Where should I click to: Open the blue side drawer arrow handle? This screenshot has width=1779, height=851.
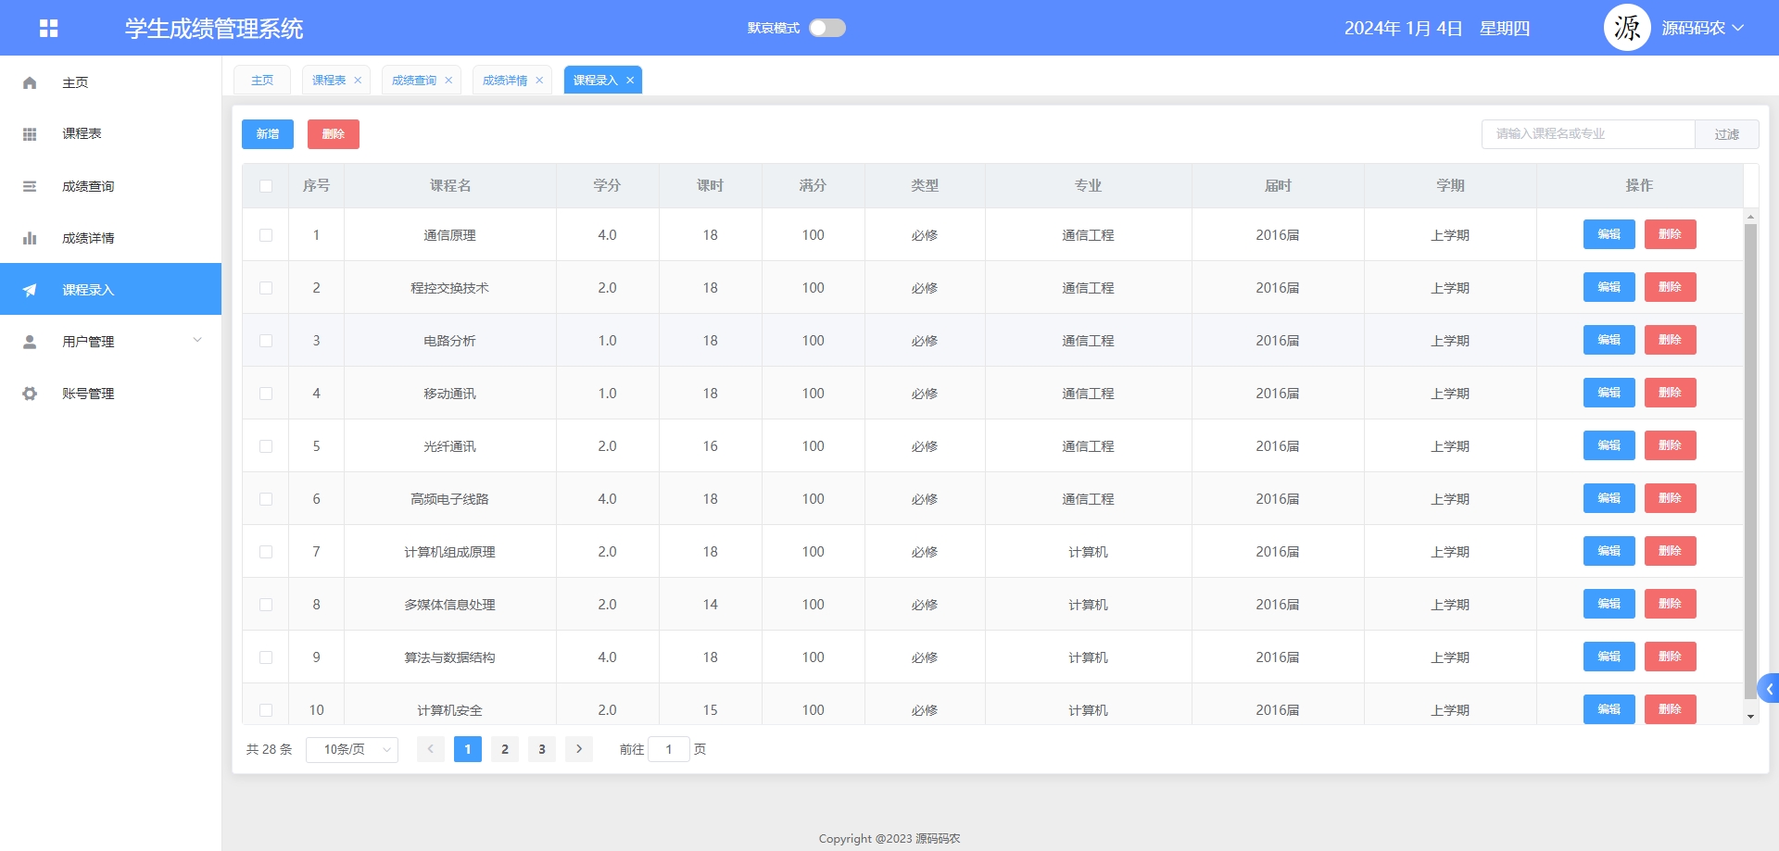click(x=1769, y=688)
